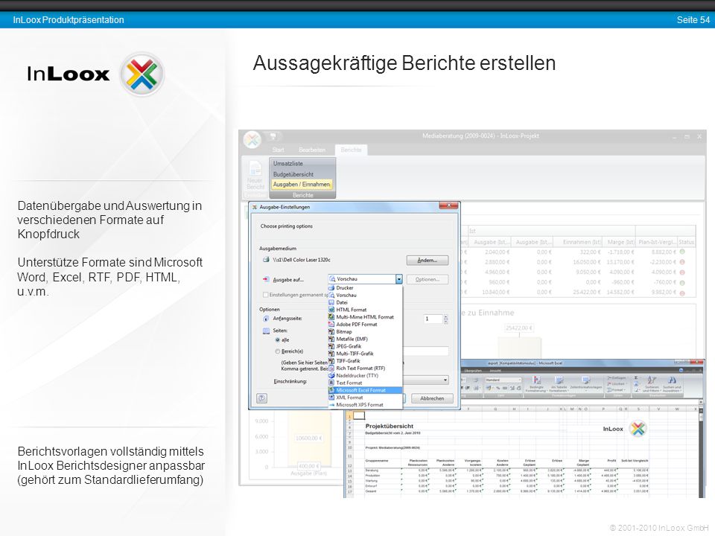Select Rich Text Format (RTF) entry
This screenshot has width=715, height=536.
point(365,368)
